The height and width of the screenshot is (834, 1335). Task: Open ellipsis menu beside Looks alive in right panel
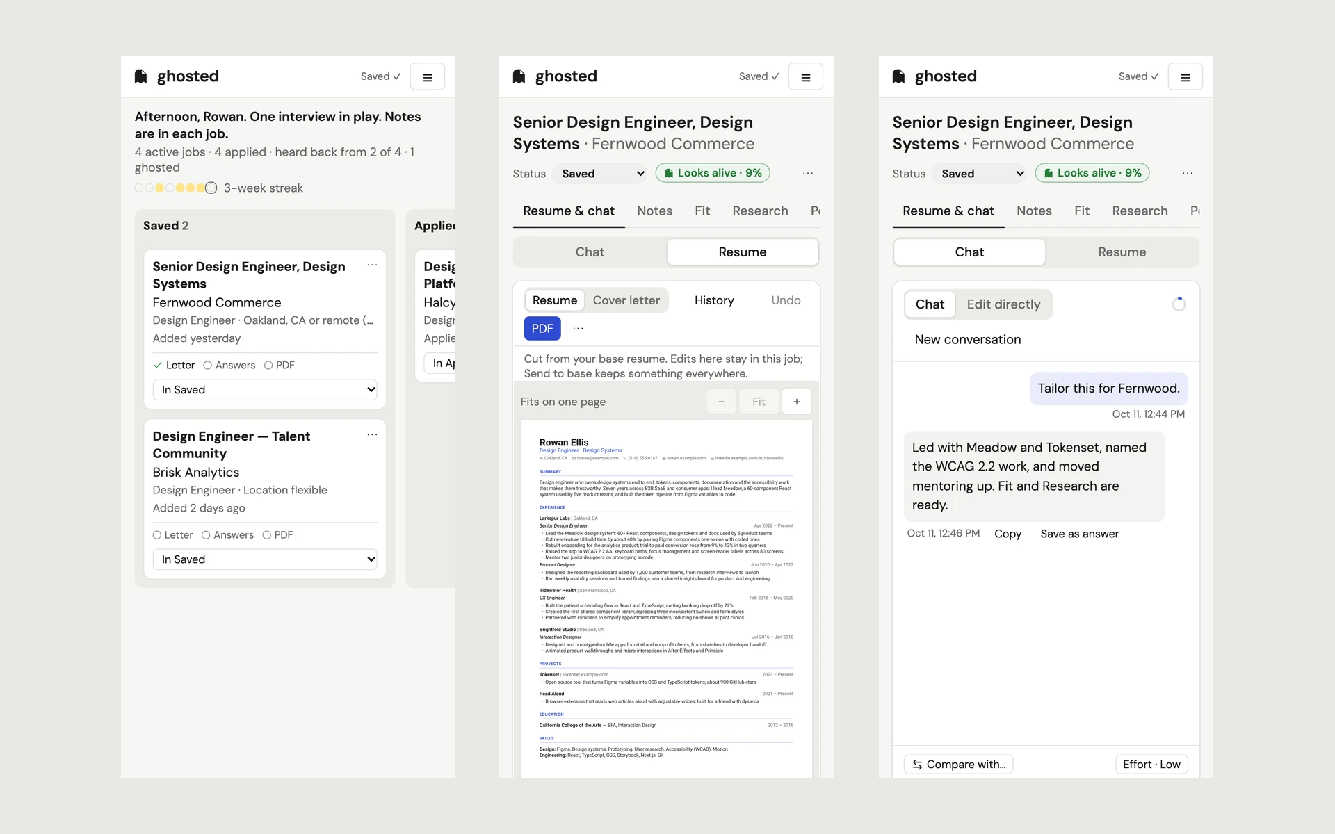(x=1188, y=173)
